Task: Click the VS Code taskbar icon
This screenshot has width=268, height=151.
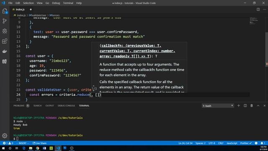Action: click(58, 148)
